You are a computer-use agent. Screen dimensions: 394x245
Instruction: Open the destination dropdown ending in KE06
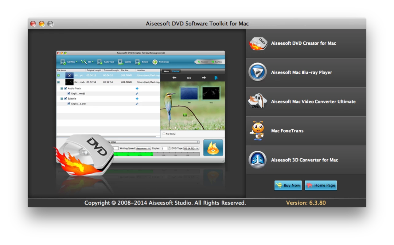pos(154,142)
